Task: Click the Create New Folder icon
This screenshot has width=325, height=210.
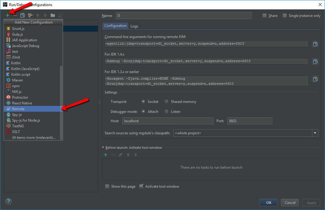Action: tap(52, 15)
